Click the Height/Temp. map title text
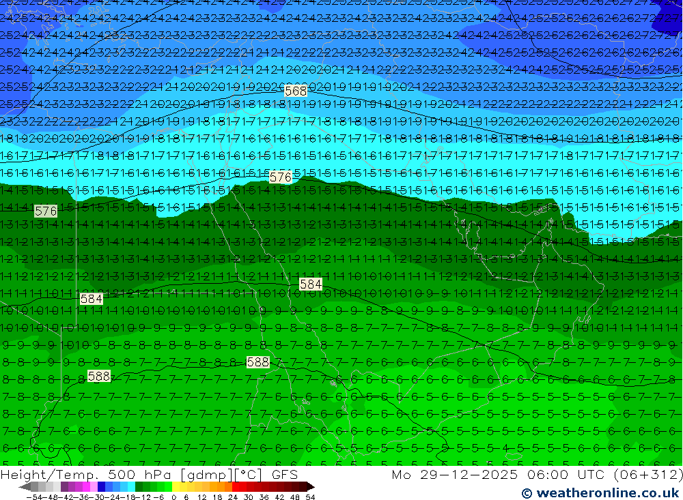The width and height of the screenshot is (683, 500). [49, 475]
